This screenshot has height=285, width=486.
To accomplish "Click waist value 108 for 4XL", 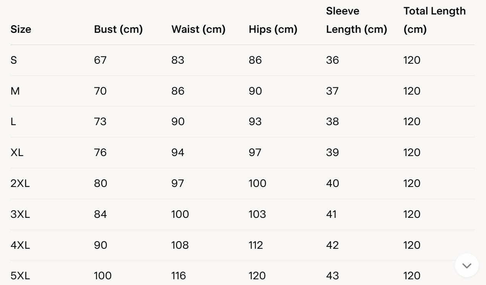I will [180, 245].
